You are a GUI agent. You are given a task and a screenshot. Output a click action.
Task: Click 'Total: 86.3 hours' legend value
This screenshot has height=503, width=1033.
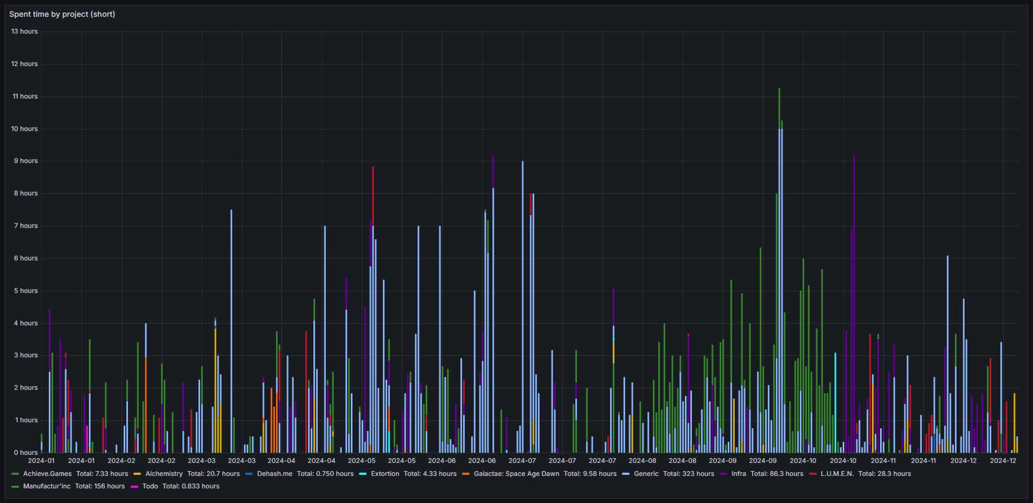777,474
